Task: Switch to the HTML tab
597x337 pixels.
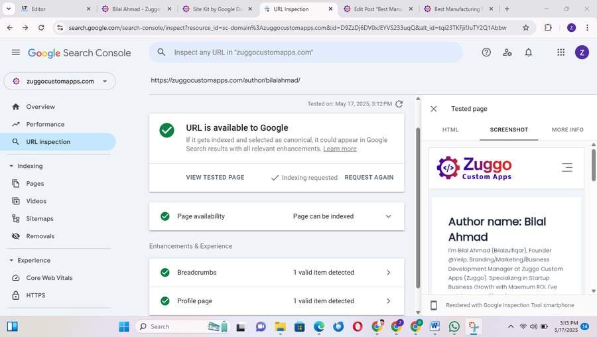Action: point(450,130)
